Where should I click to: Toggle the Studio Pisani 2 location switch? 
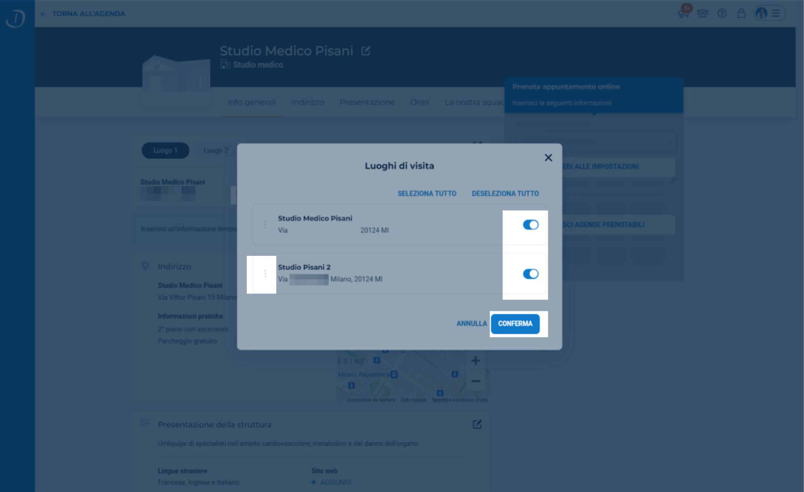pos(530,274)
